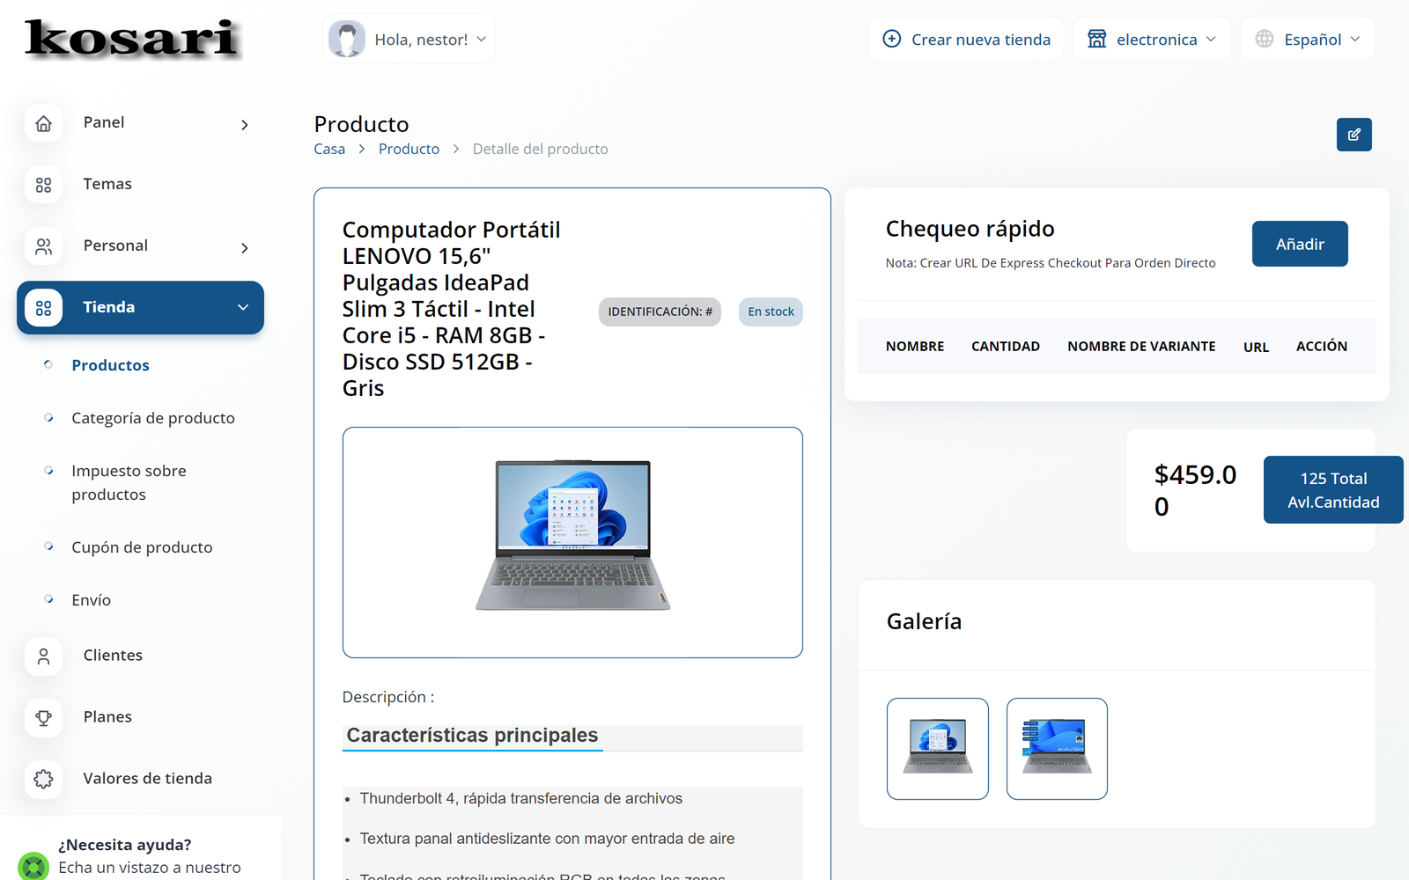The height and width of the screenshot is (880, 1409).
Task: Expand the Panel submenu arrow
Action: point(245,125)
